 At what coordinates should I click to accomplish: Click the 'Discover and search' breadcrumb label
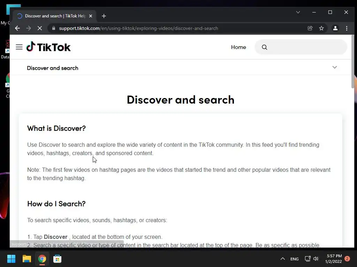[53, 68]
